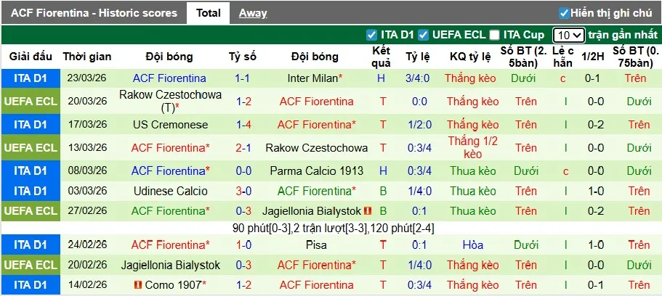Enable the ITA Cup filter checkbox

(x=495, y=35)
